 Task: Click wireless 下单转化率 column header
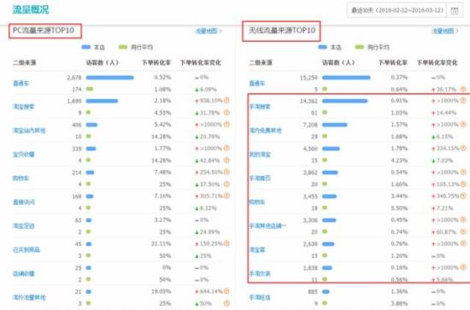(x=392, y=62)
